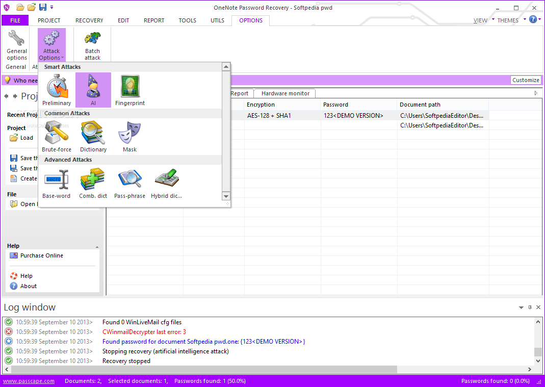Select the Preliminary attack icon
This screenshot has height=387, width=545.
click(56, 90)
